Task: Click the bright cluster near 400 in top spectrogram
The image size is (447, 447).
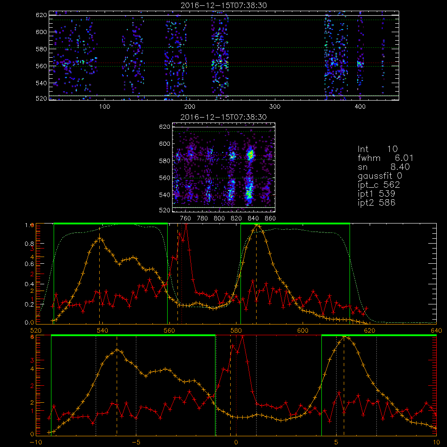Action: (360, 64)
